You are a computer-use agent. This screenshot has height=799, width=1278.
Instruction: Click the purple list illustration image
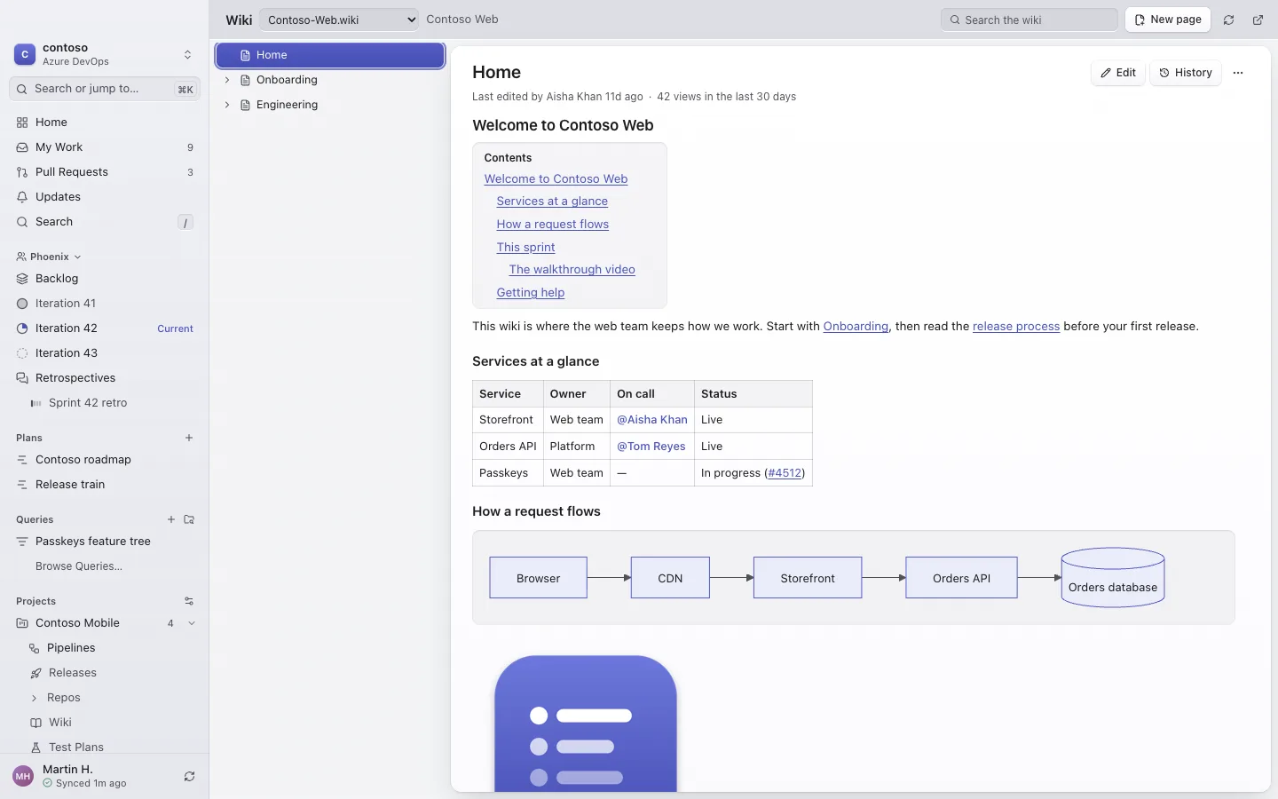tap(586, 724)
